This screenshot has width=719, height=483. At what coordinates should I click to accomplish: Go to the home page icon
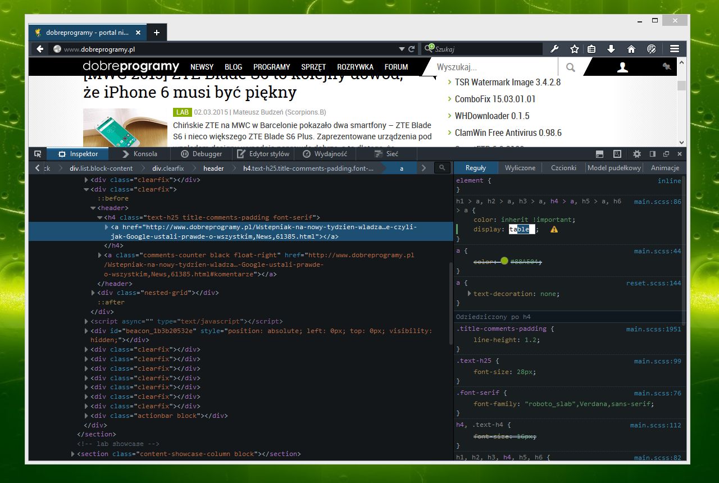(x=631, y=49)
